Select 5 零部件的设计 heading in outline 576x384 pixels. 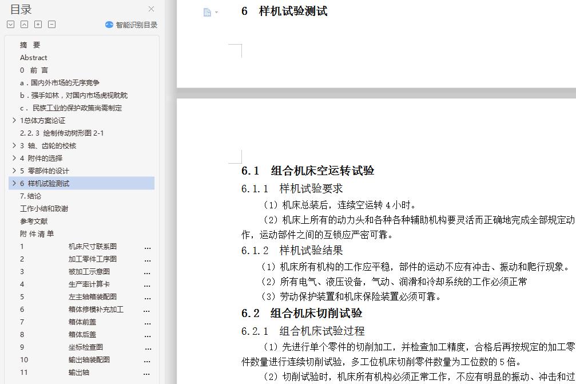(x=45, y=171)
